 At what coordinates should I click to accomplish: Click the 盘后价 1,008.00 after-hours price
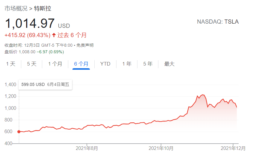point(20,52)
